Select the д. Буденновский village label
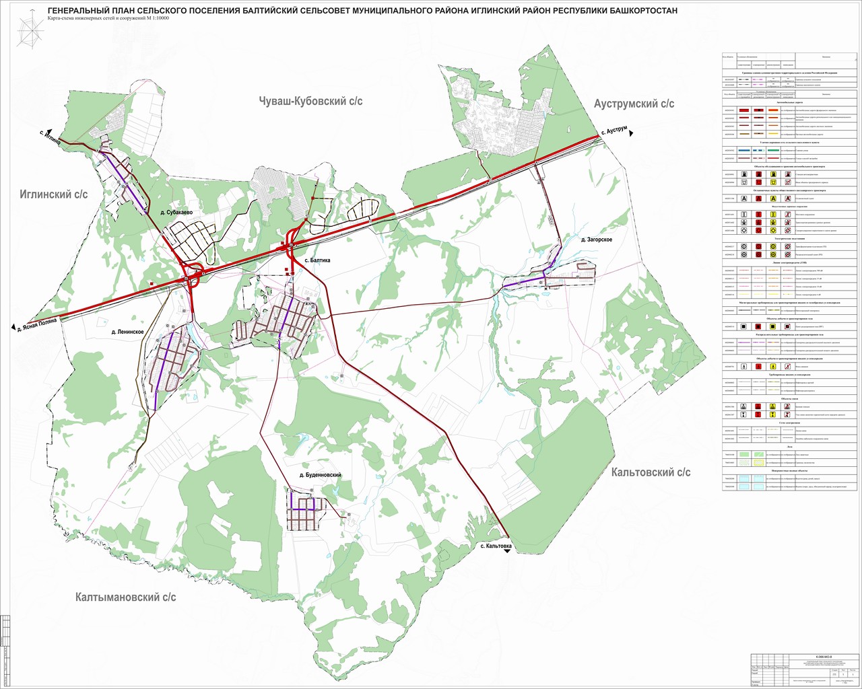This screenshot has height=689, width=862. 321,475
